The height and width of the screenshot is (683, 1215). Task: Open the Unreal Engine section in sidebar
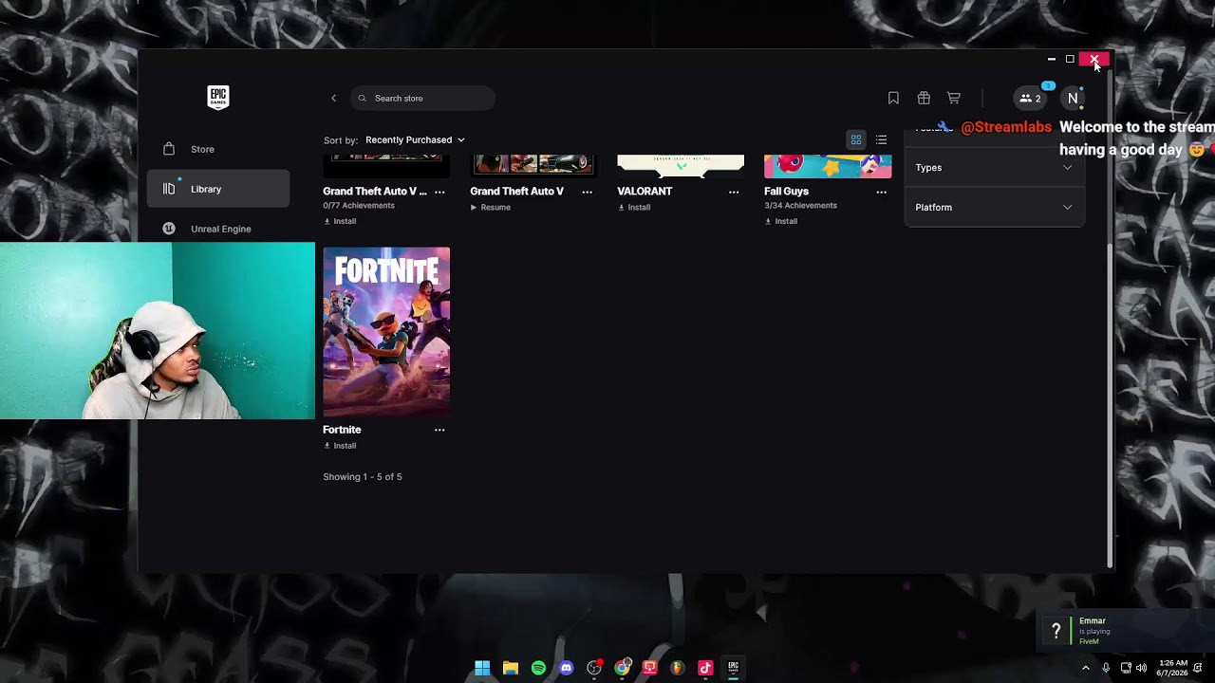(218, 229)
